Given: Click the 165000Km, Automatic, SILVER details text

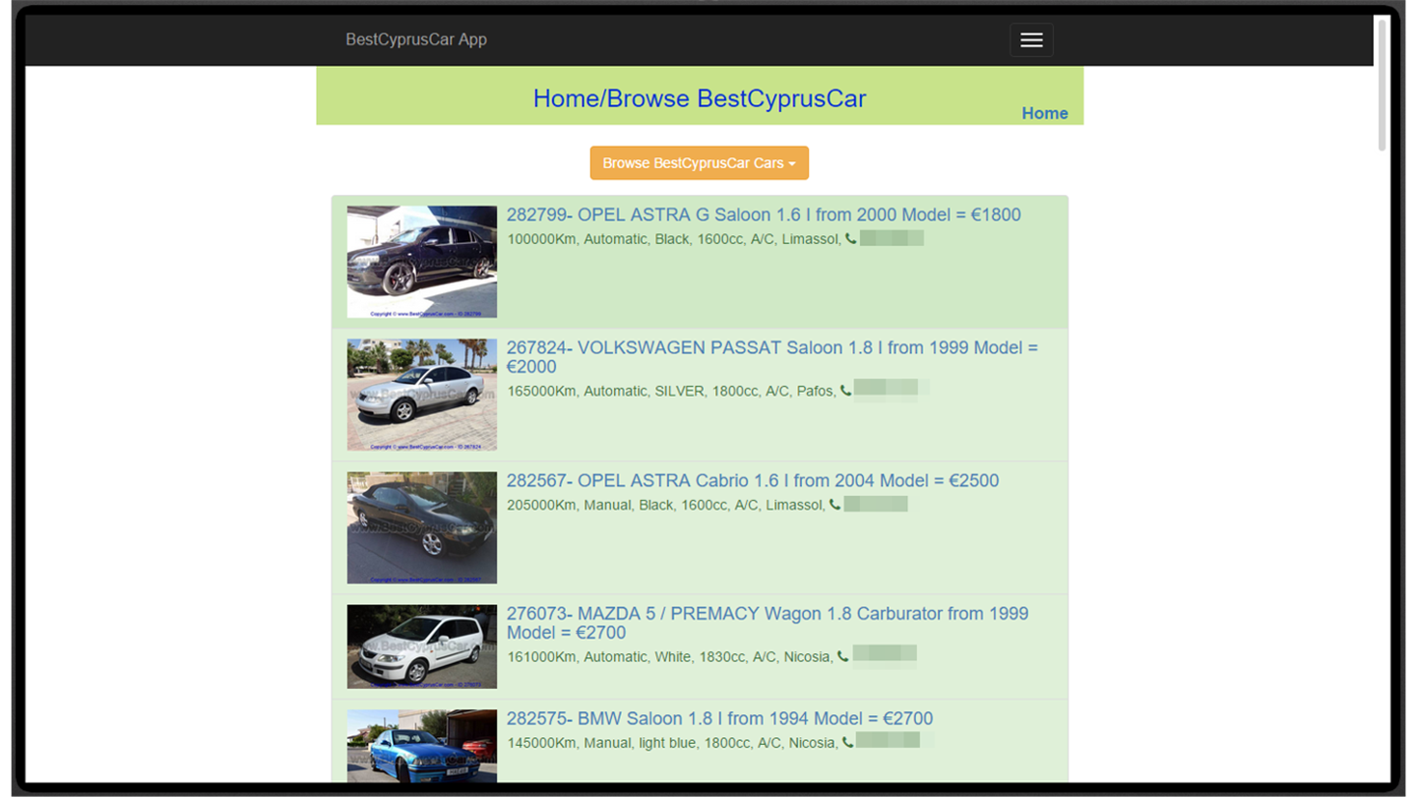Looking at the screenshot, I should coord(671,392).
